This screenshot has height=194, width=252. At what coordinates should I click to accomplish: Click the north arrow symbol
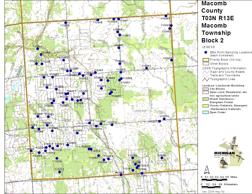(206, 169)
